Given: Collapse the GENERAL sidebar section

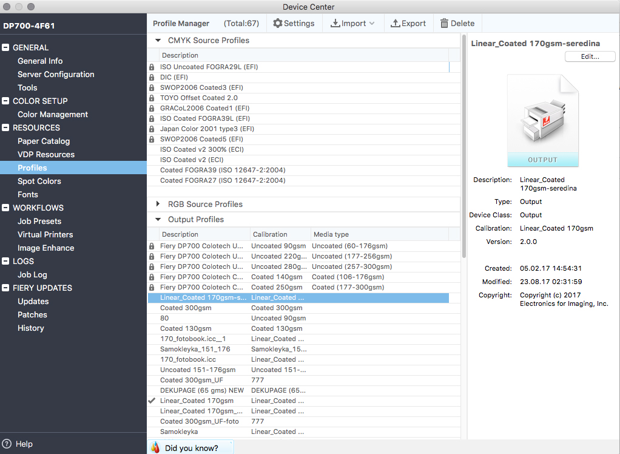Looking at the screenshot, I should coord(5,47).
